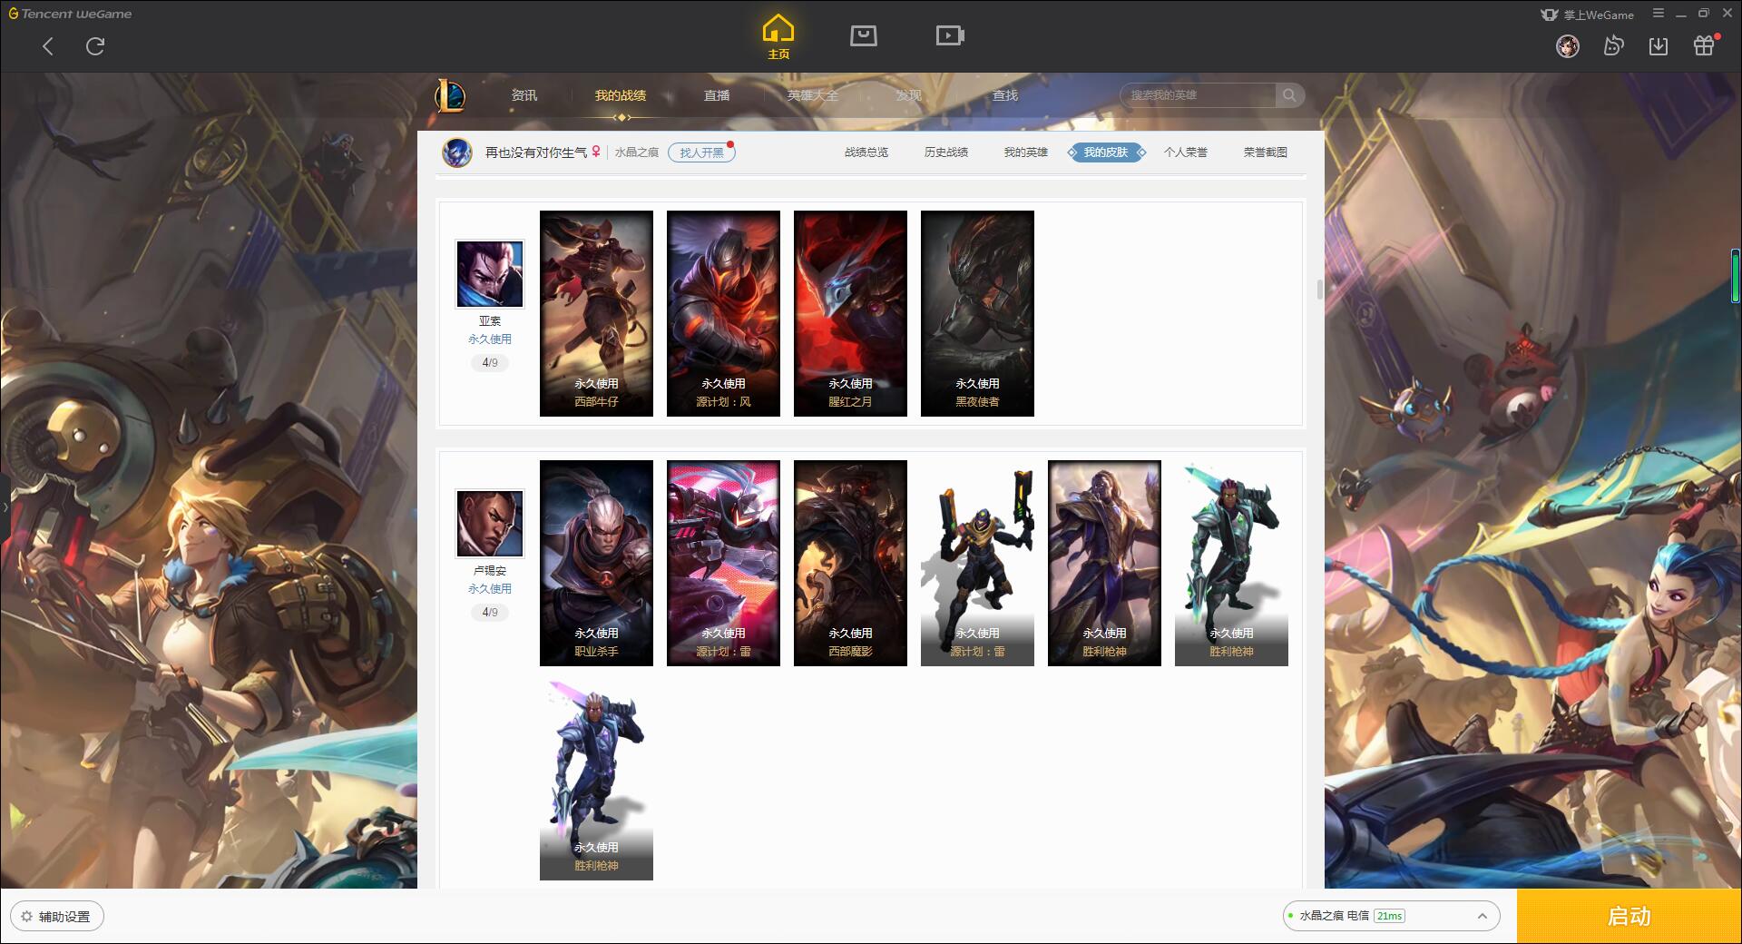Open the download manager icon
1742x944 pixels.
pos(1659,45)
